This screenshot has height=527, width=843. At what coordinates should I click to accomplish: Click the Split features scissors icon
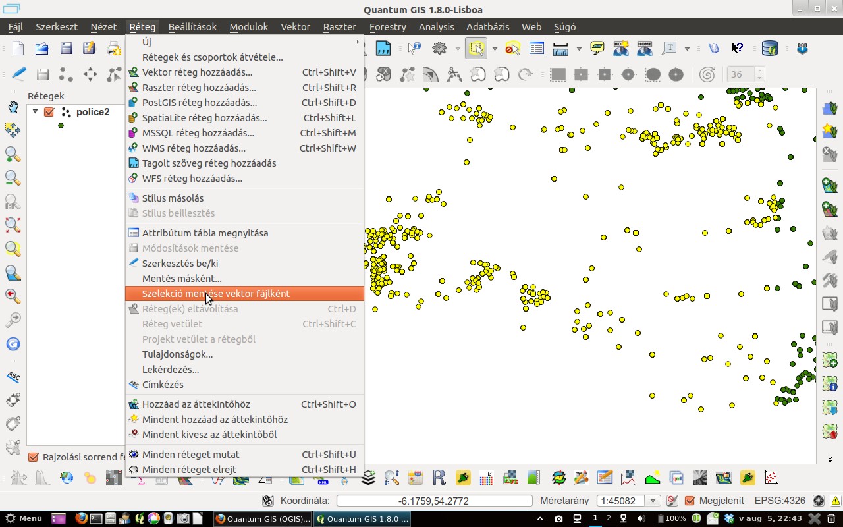tap(454, 74)
